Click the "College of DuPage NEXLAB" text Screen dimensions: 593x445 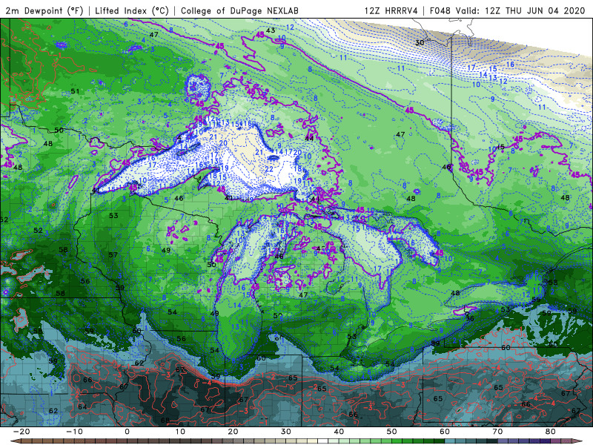(x=239, y=10)
